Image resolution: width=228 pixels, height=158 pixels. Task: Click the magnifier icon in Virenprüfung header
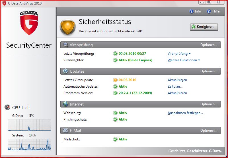click(x=66, y=45)
